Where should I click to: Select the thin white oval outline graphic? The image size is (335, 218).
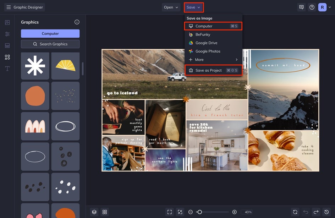tap(35, 157)
